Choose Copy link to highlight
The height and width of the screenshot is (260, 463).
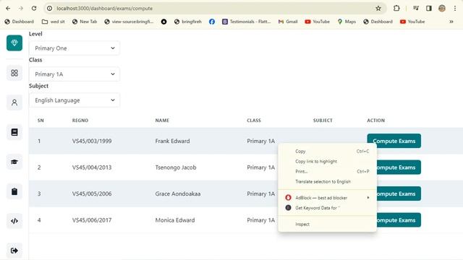(327, 161)
